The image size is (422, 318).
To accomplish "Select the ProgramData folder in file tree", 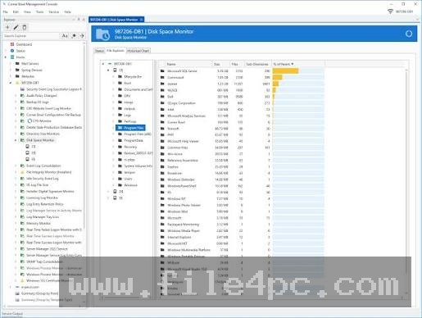I will coord(134,140).
